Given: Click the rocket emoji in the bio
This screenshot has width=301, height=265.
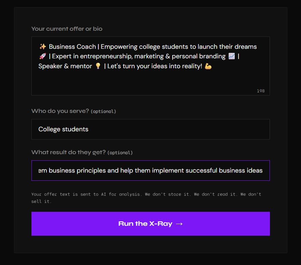Looking at the screenshot, I should pyautogui.click(x=43, y=56).
